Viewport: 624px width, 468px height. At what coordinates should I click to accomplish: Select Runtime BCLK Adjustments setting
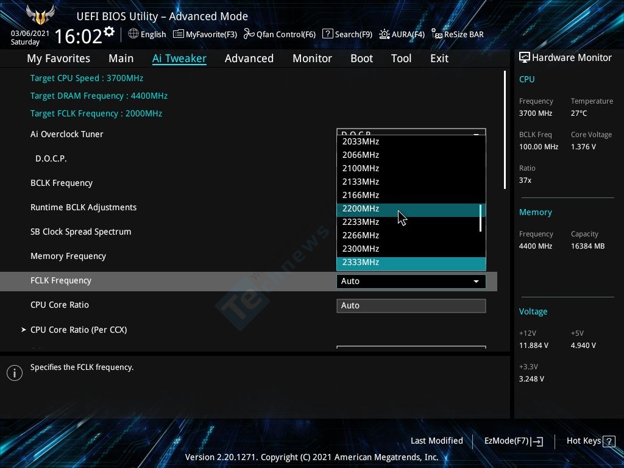tap(83, 207)
